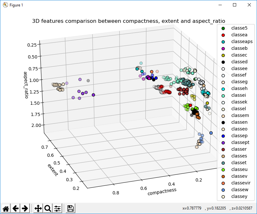Minimize the Figure 1 window
Screen dimensions: 257x214
pos(220,5)
